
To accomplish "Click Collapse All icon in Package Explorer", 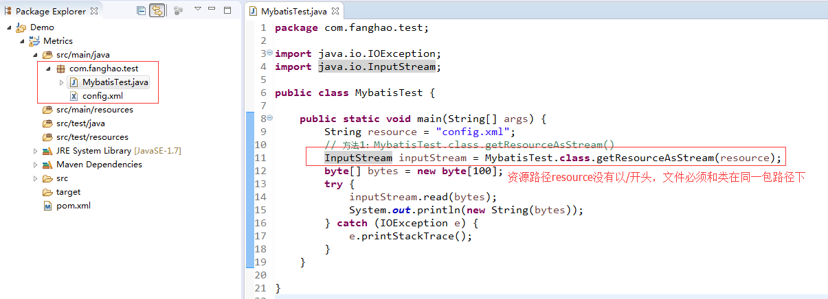I will click(141, 10).
